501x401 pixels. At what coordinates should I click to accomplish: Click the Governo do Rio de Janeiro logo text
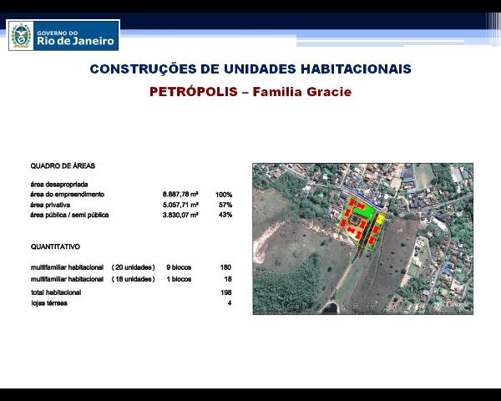(74, 37)
